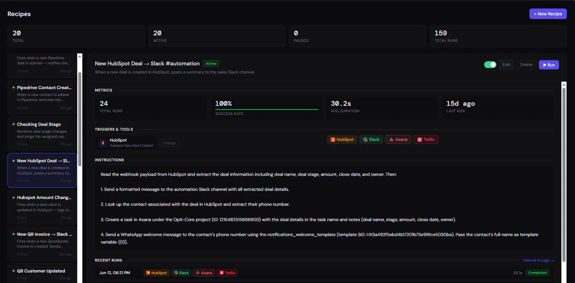Edit the New HubSpot Deal recipe
This screenshot has width=575, height=283.
click(506, 65)
